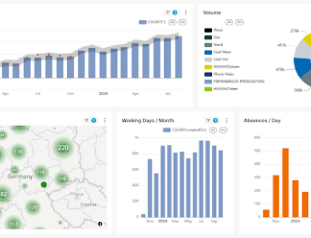Click Czechia label on the map
This screenshot has height=238, width=311.
click(88, 204)
